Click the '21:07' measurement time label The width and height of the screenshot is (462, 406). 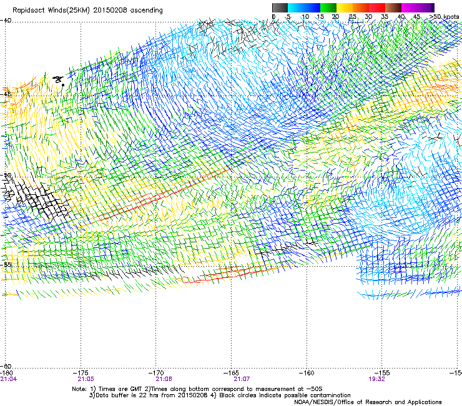242,379
